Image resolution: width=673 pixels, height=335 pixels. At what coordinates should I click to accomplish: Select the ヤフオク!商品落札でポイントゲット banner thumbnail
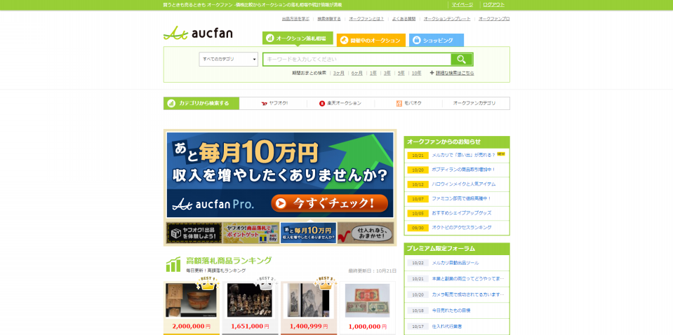point(251,233)
